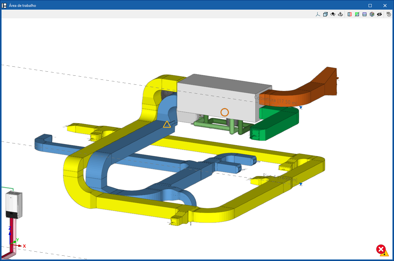Click the green diagonal section plane icon

click(x=357, y=14)
